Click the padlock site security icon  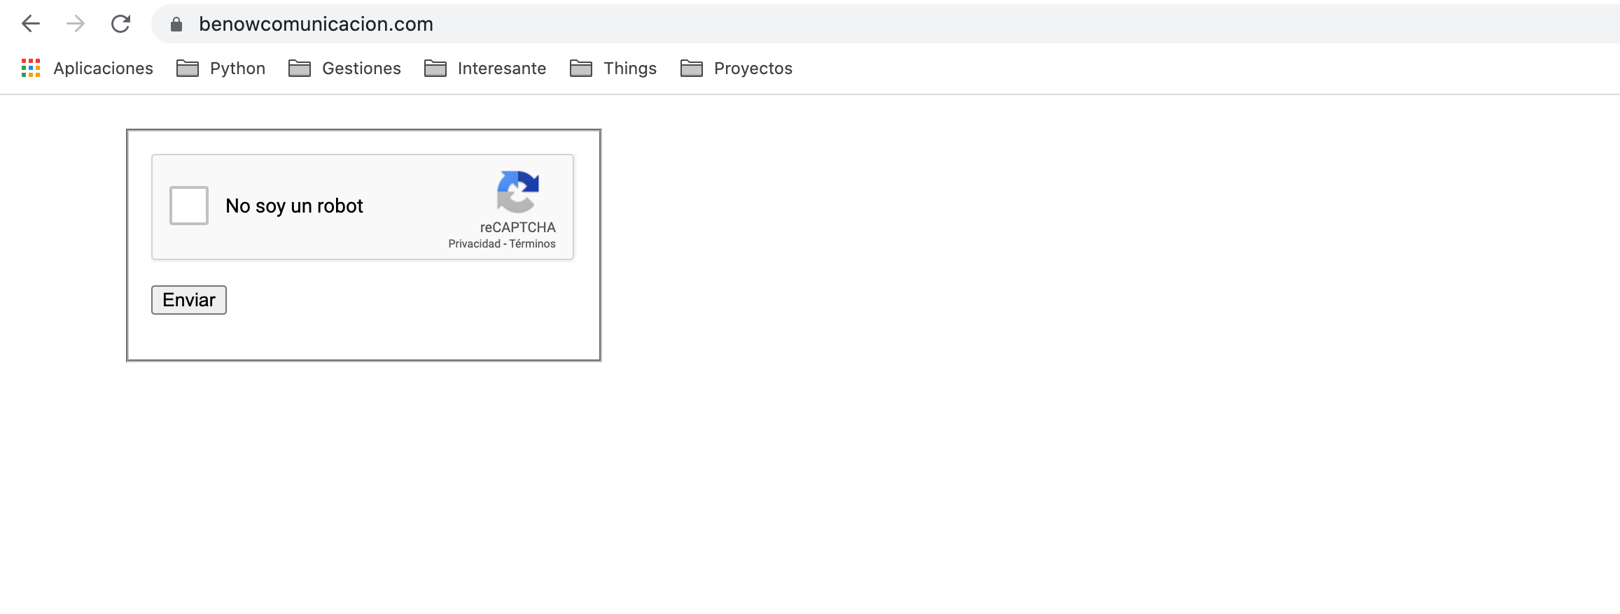[x=176, y=24]
